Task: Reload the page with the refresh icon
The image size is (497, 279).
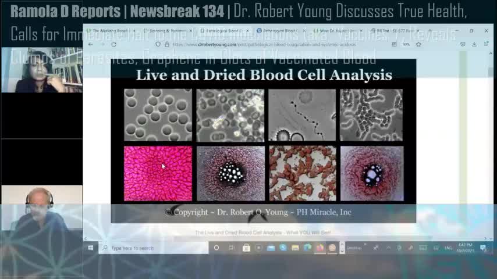Action: click(114, 45)
